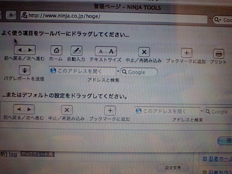232x174 pixels.
Task: Click the address field in the default set
Action: tap(167, 111)
